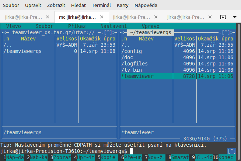The height and width of the screenshot is (161, 241).
Task: Click the left panel history forward arrow
Action: 114,32
